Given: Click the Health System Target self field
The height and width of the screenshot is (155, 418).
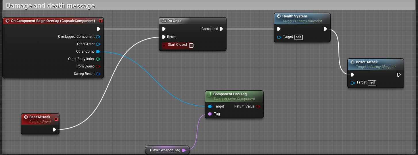Looking at the screenshot, I should click(298, 37).
